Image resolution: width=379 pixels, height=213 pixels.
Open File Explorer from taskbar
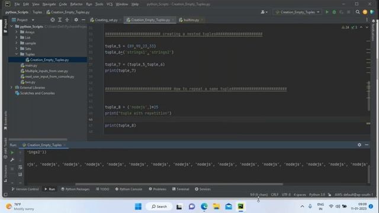click(x=216, y=206)
